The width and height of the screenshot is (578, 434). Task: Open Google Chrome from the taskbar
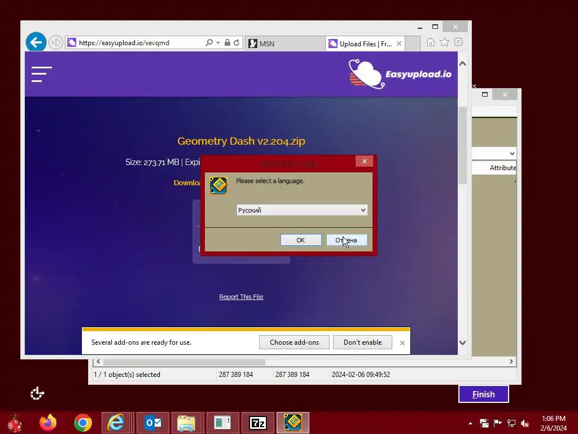83,423
